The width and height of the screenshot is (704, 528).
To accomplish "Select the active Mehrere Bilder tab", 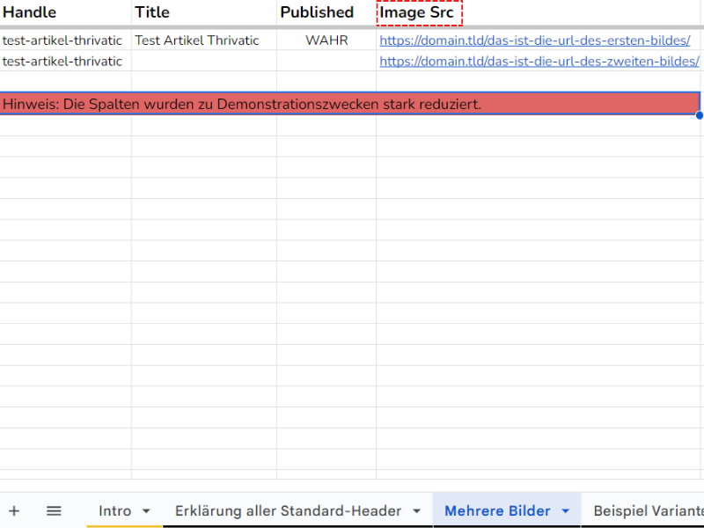I will (x=497, y=510).
